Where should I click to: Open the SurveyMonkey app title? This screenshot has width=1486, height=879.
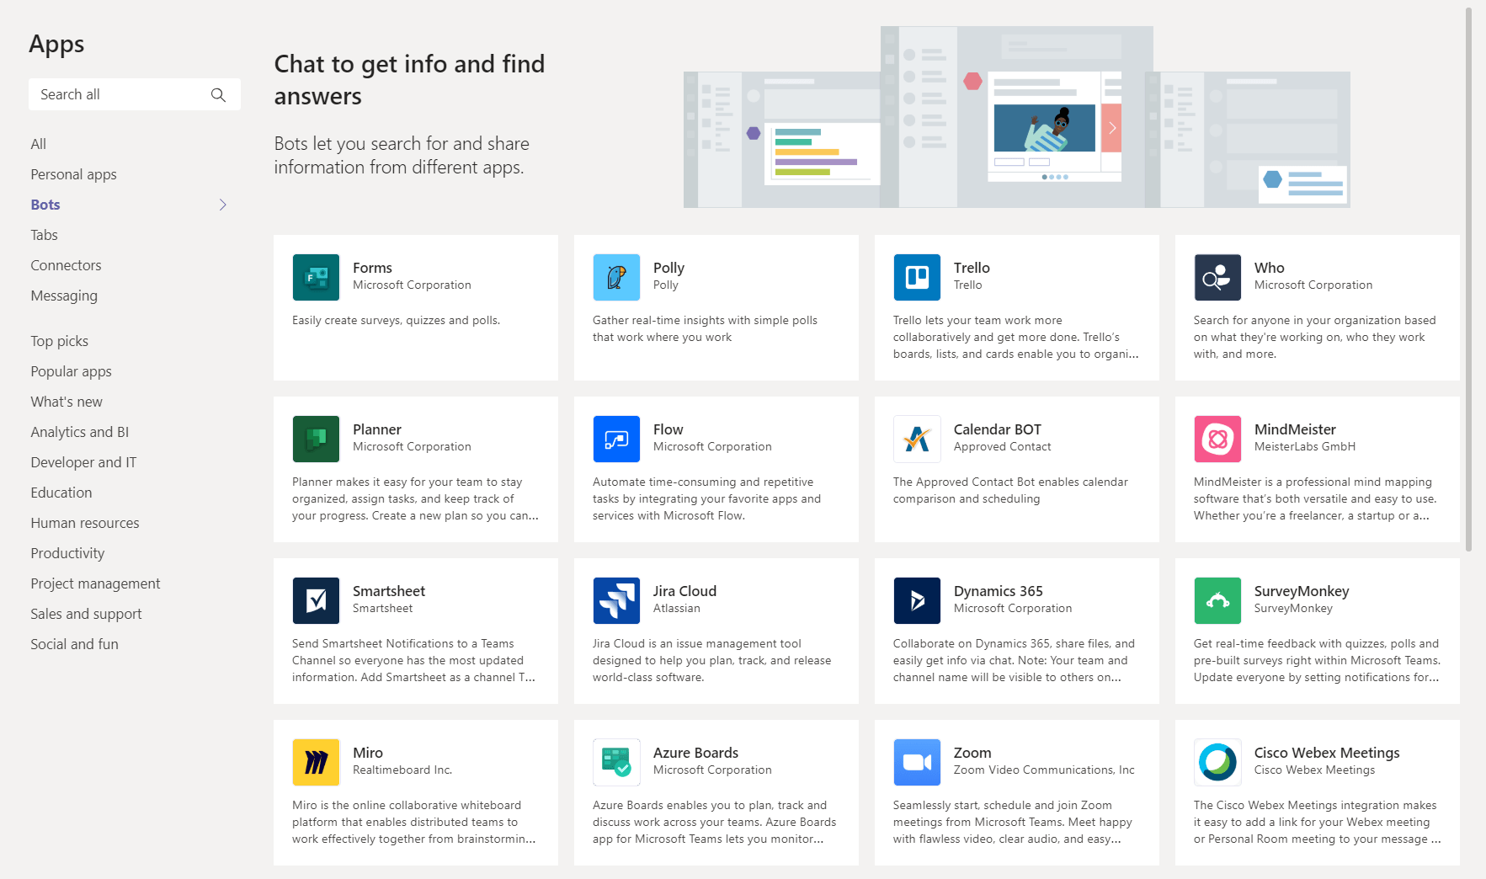[1302, 591]
